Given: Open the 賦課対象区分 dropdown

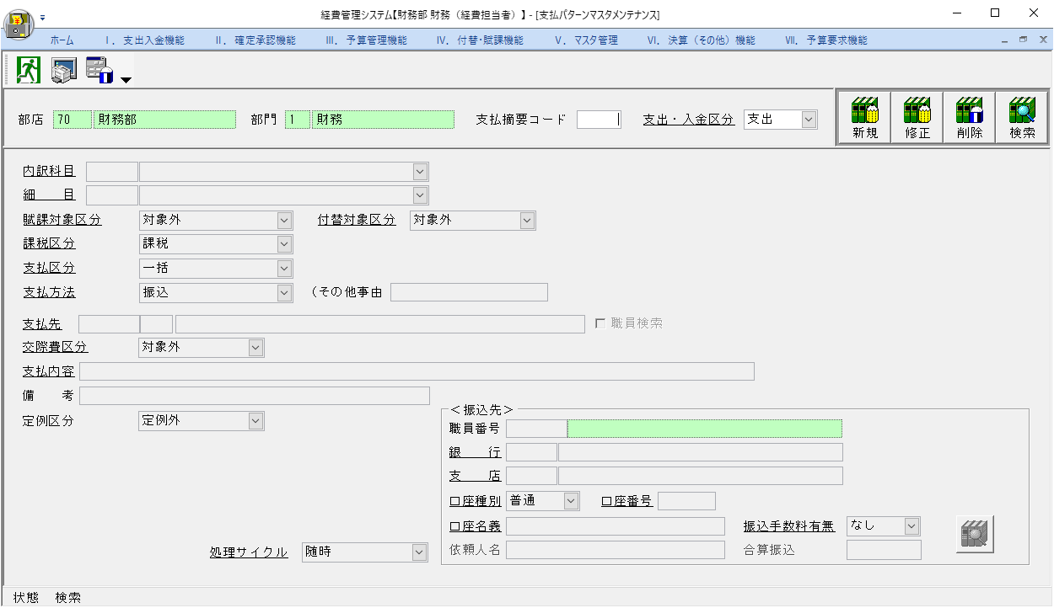Looking at the screenshot, I should pos(284,221).
